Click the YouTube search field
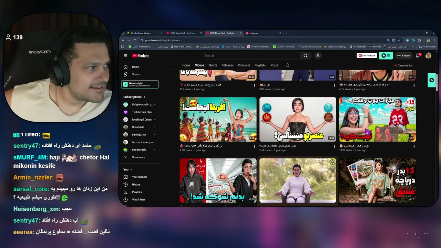This screenshot has height=248, width=441. click(x=251, y=55)
